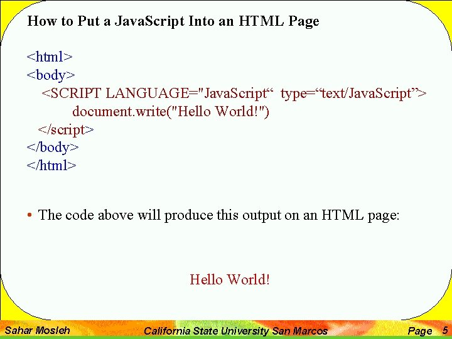
Task: Click the closing </script> tag line
Action: 66,130
